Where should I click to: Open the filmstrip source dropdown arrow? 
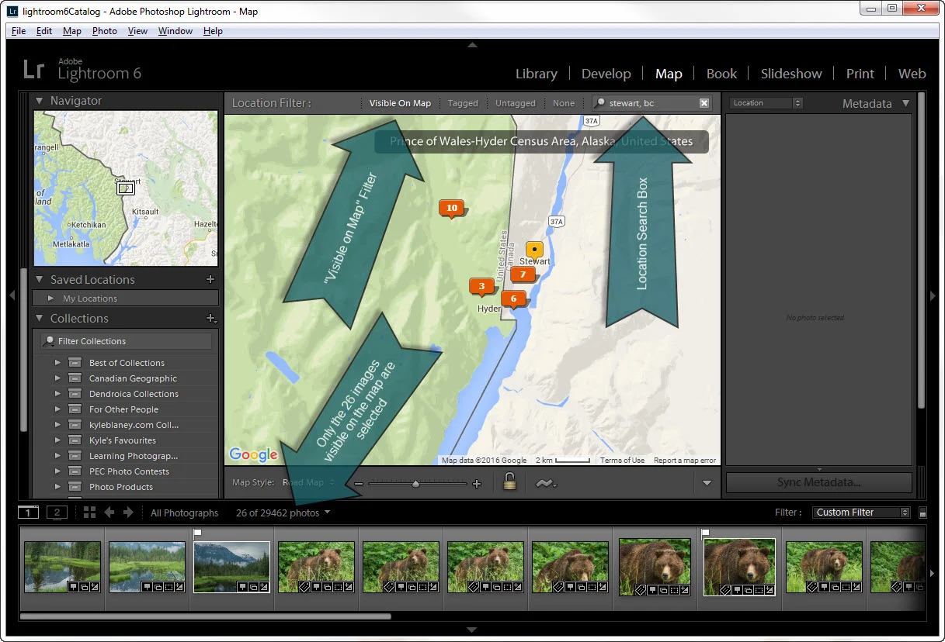click(x=328, y=513)
